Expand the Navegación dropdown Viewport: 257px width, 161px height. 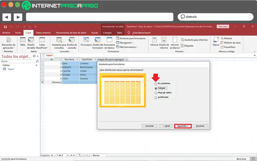click(125, 43)
